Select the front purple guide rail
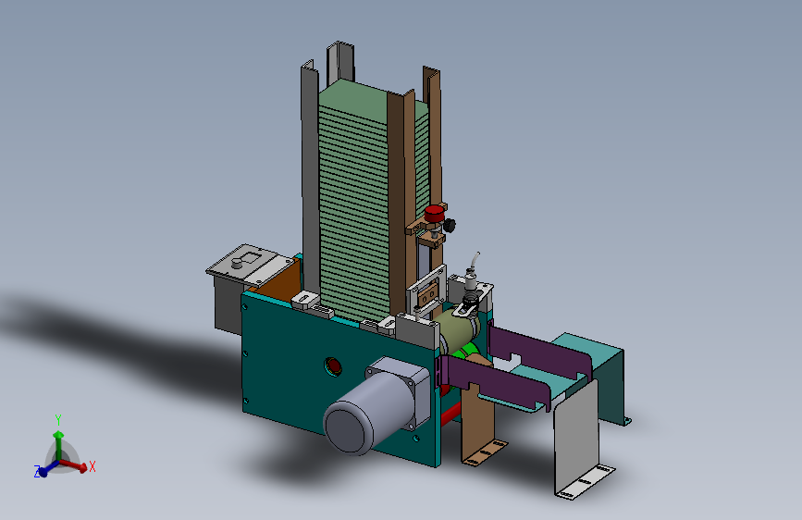Viewport: 802px width, 520px height. coord(494,382)
